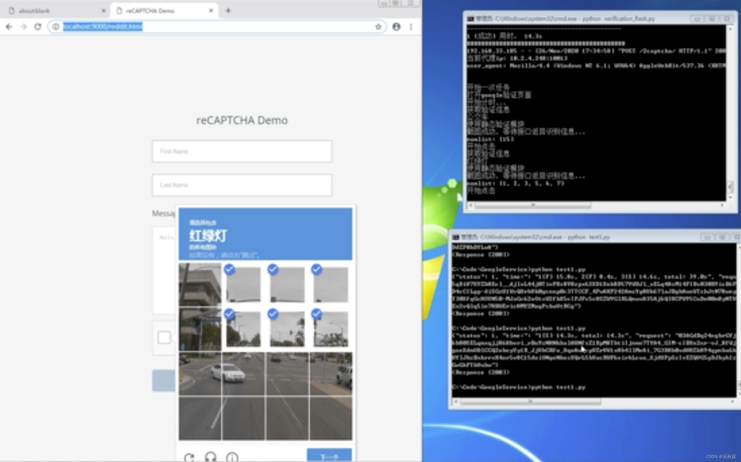Reload the captcha challenge with refresh icon
Viewport: 741px width, 462px height.
click(x=189, y=457)
